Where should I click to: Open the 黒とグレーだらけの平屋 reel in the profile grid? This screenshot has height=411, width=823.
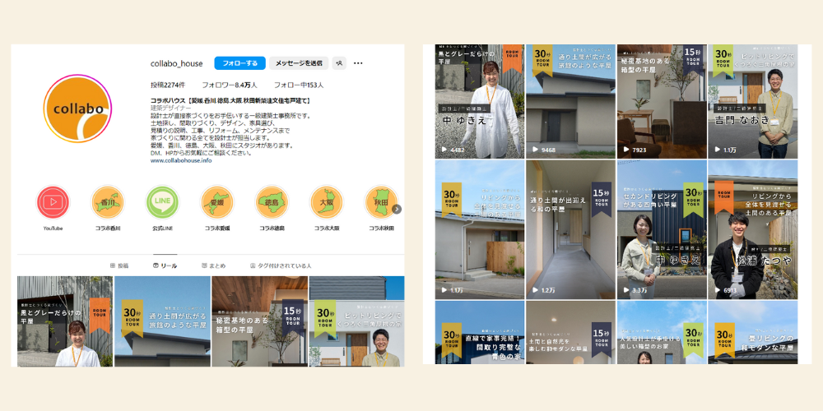click(65, 321)
